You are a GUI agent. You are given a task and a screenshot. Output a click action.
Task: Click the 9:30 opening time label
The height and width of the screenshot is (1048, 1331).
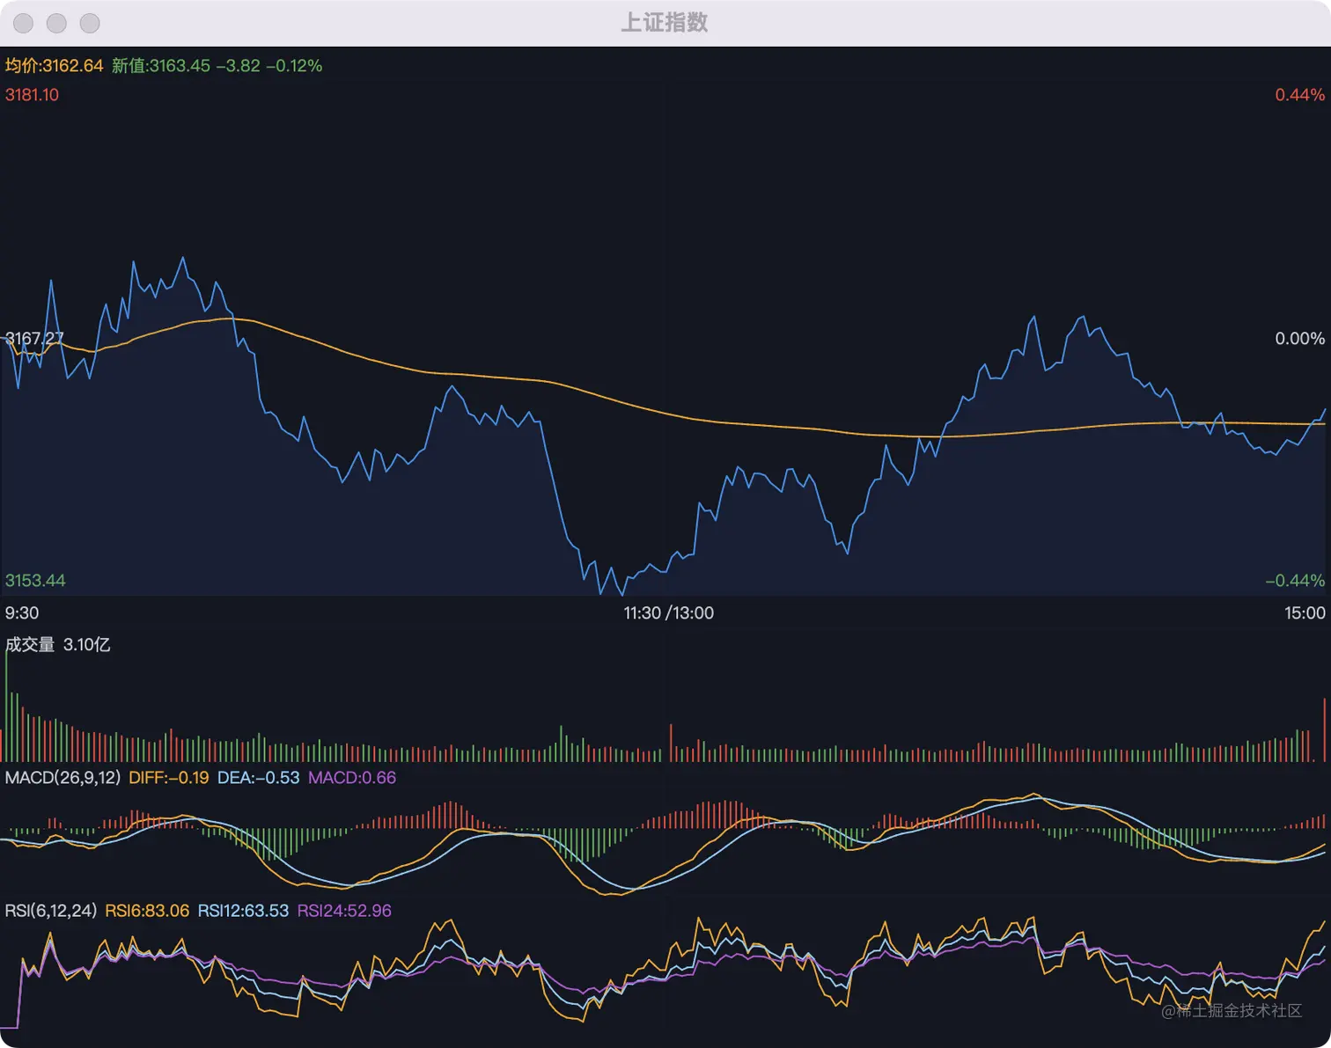pyautogui.click(x=22, y=613)
